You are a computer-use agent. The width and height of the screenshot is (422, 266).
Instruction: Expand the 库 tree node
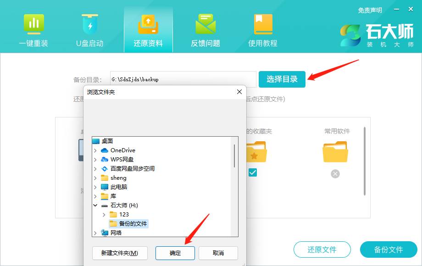[x=95, y=196]
